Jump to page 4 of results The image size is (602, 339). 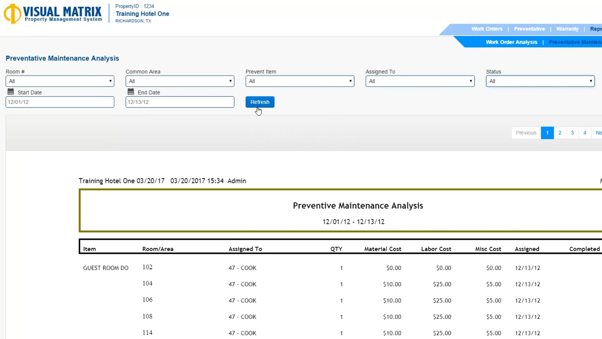pos(585,133)
